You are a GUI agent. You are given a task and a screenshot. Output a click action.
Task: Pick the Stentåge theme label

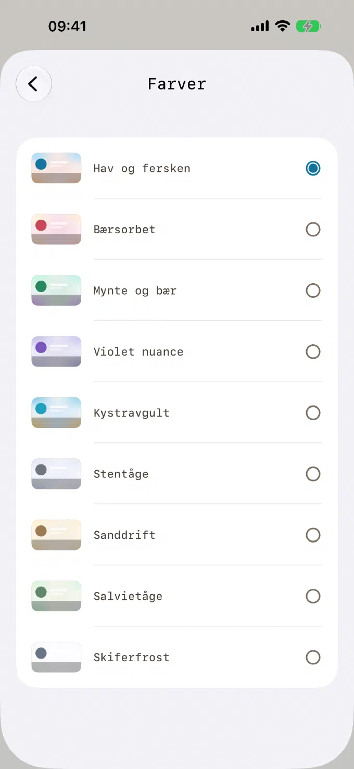click(121, 474)
